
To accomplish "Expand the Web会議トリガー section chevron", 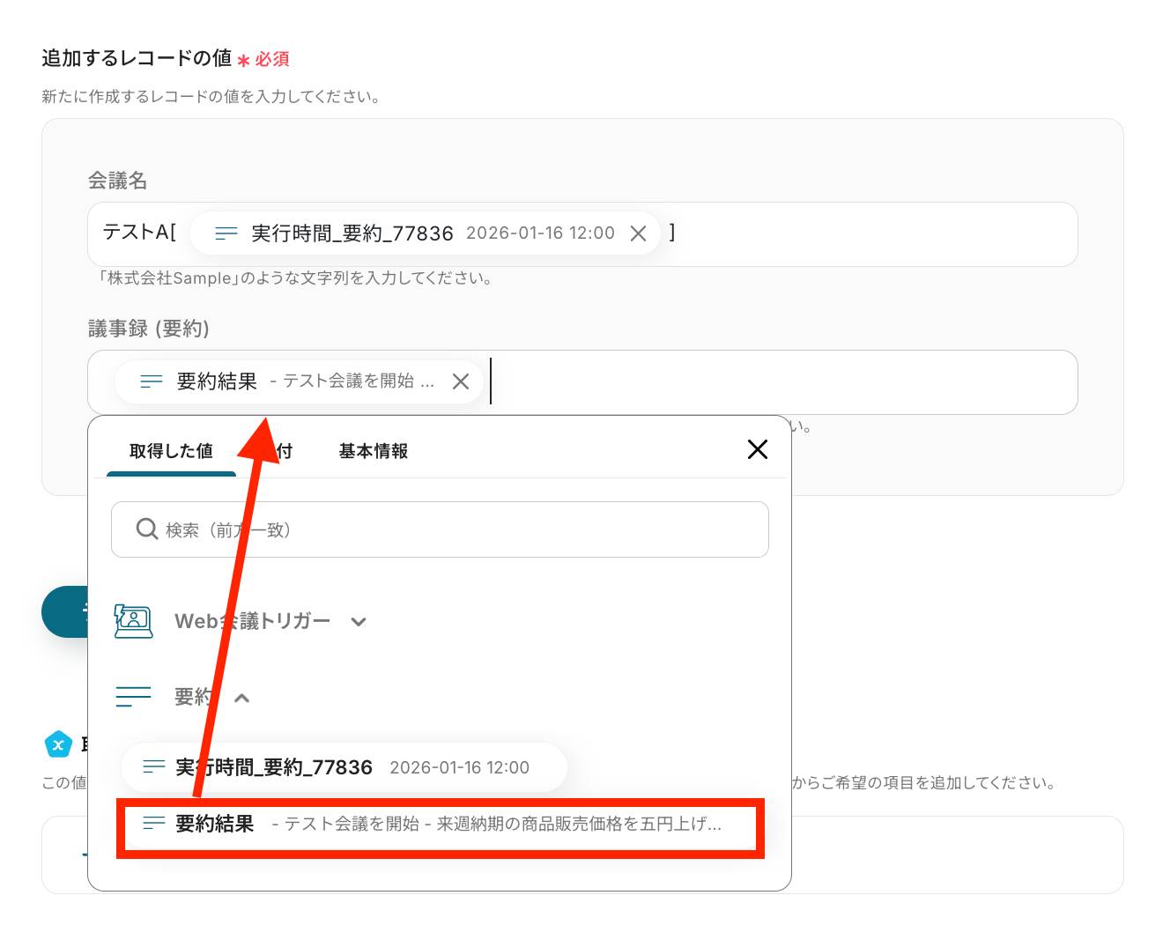I will (x=359, y=622).
